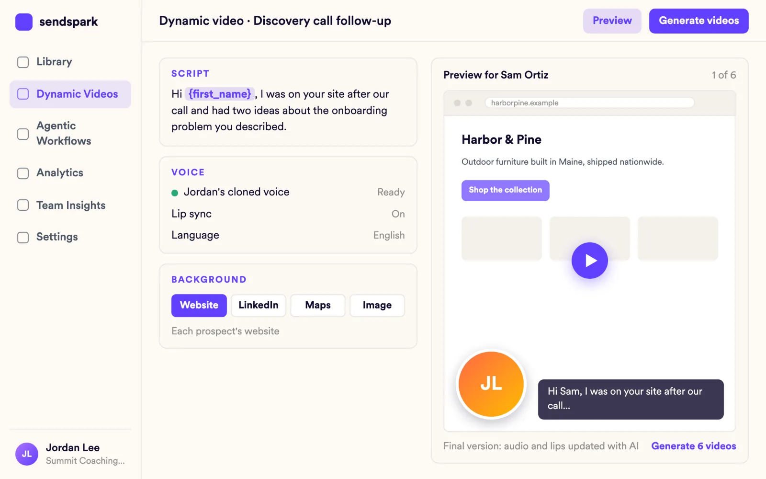This screenshot has height=479, width=766.
Task: Click Harbor & Pine heading
Action: coord(502,140)
